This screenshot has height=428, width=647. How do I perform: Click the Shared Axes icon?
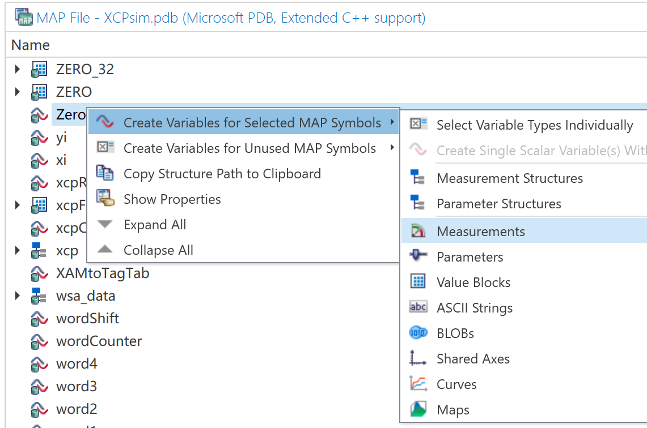coord(418,359)
